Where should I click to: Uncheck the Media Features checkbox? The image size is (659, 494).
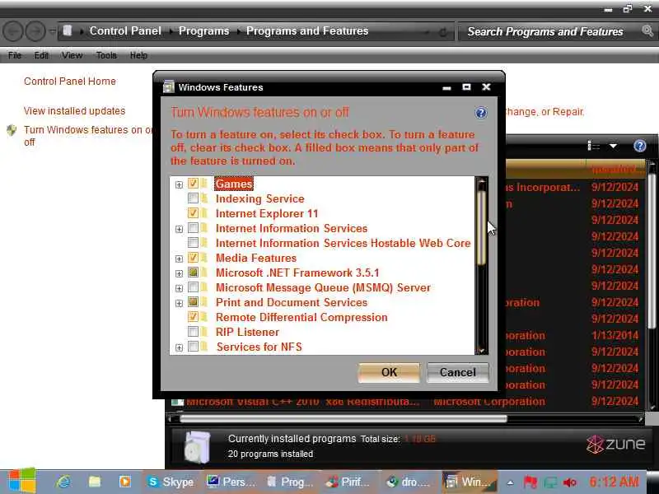[x=193, y=258]
